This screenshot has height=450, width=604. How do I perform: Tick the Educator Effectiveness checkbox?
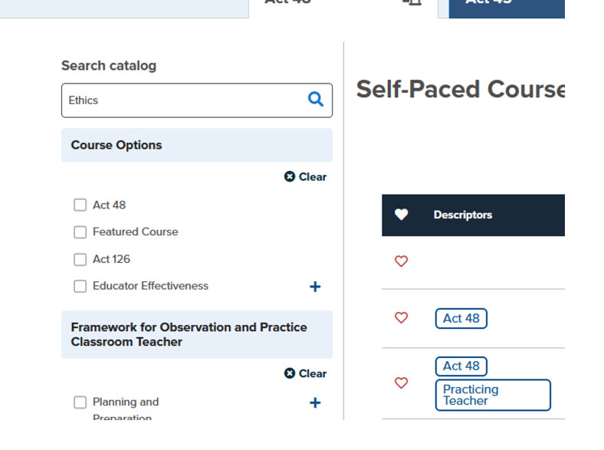click(x=80, y=286)
